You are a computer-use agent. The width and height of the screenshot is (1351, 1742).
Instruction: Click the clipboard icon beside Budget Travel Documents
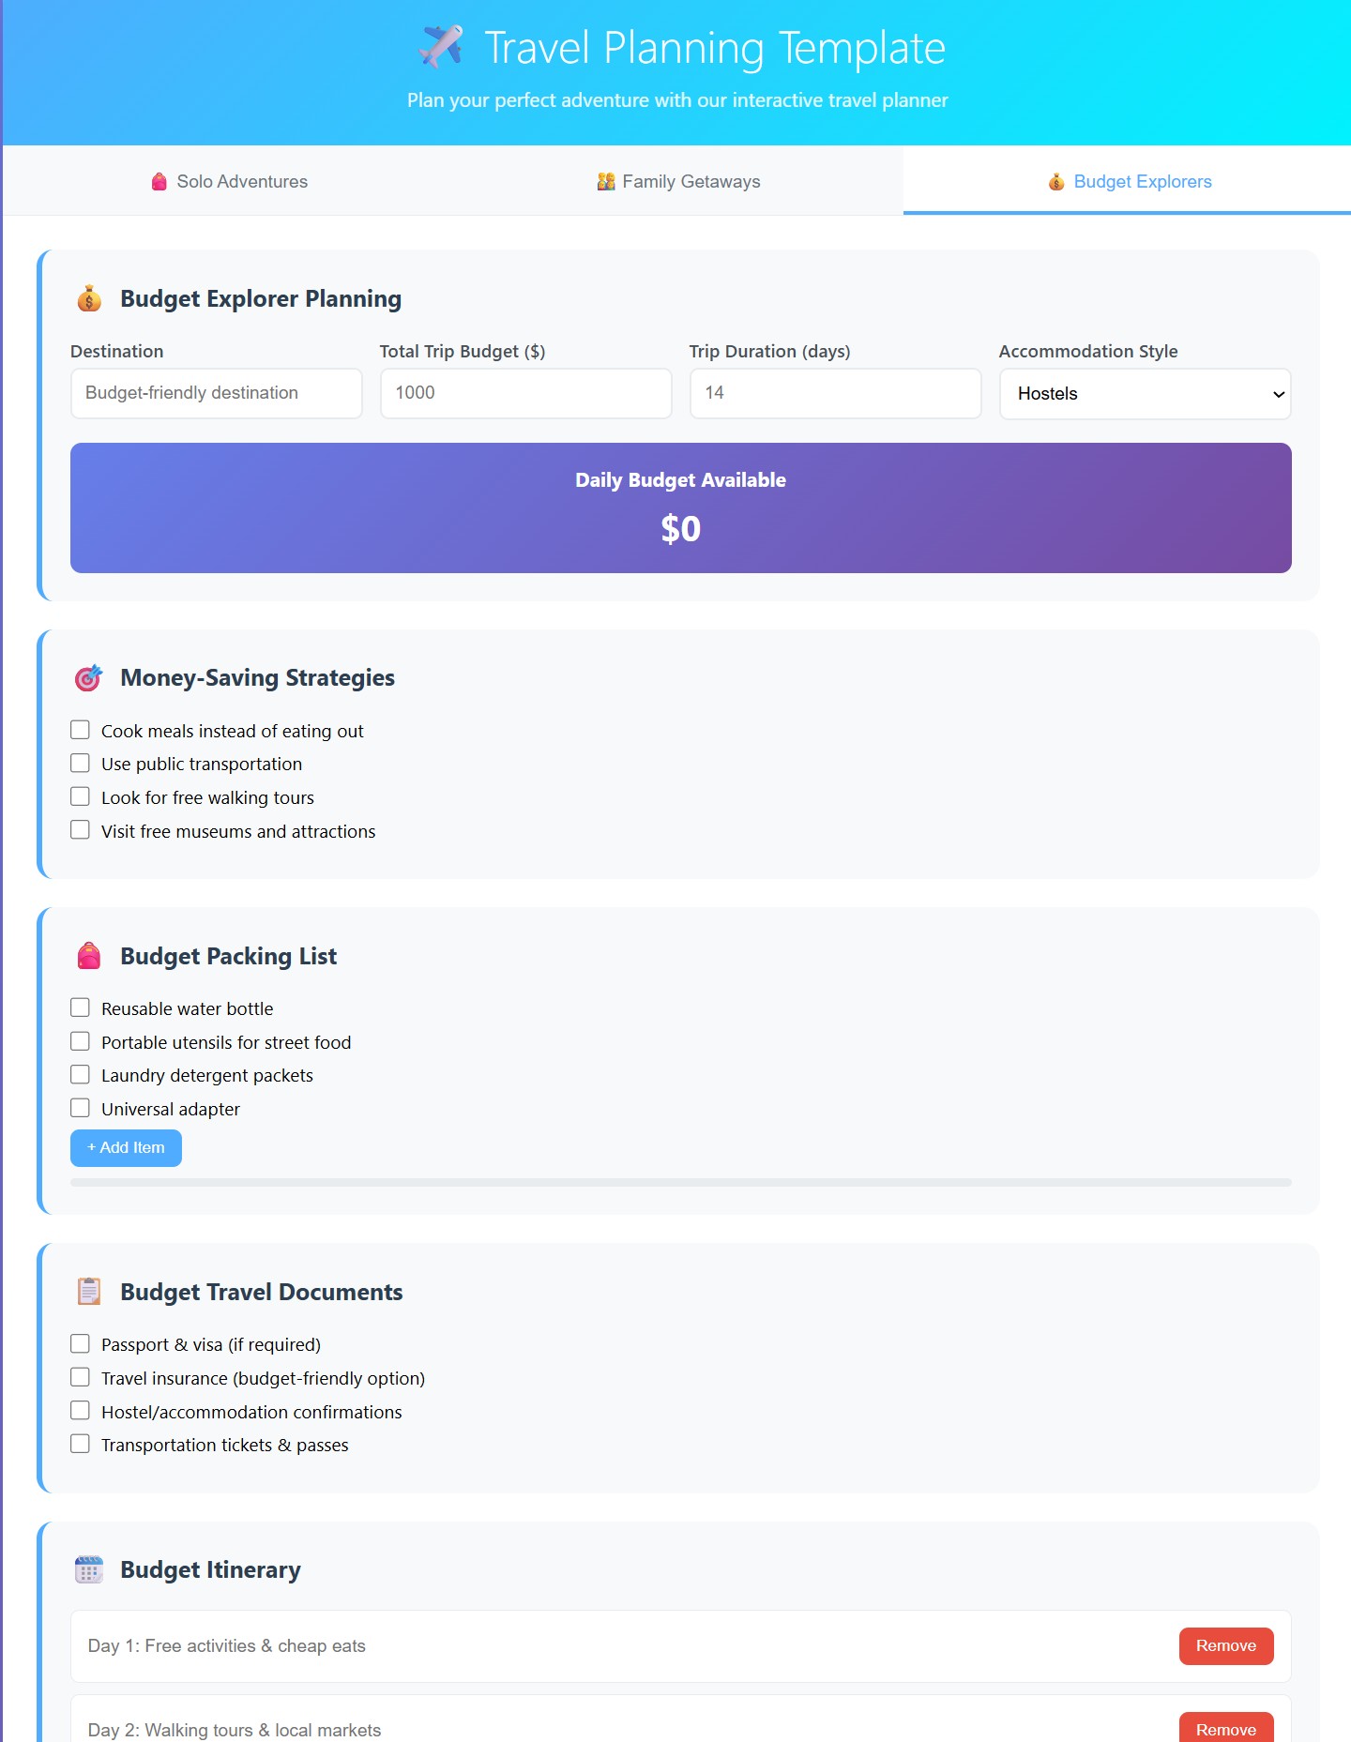(x=89, y=1291)
